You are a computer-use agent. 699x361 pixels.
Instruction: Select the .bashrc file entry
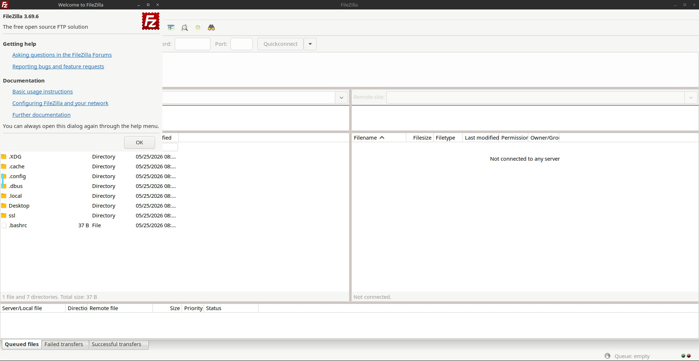coord(18,225)
